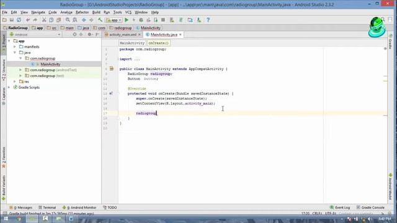The width and height of the screenshot is (397, 223).
Task: Open the Gradle Console
Action: pos(370,208)
